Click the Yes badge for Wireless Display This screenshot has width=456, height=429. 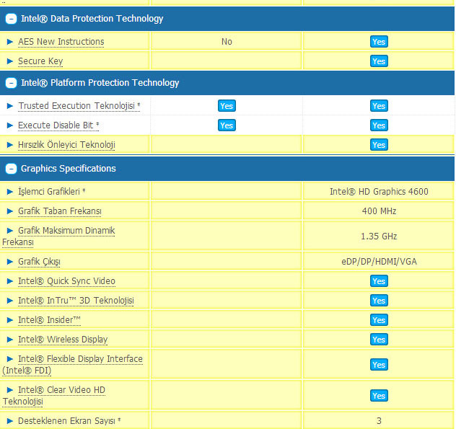(x=379, y=340)
